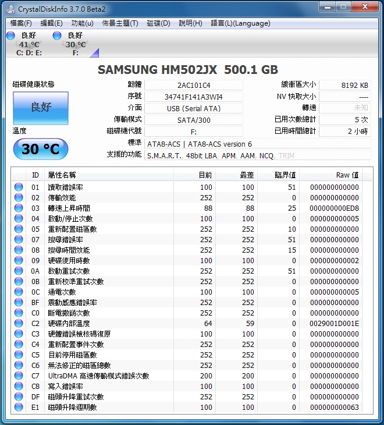Open the 佈景主題(T) menu
The image size is (384, 425).
coord(120,23)
